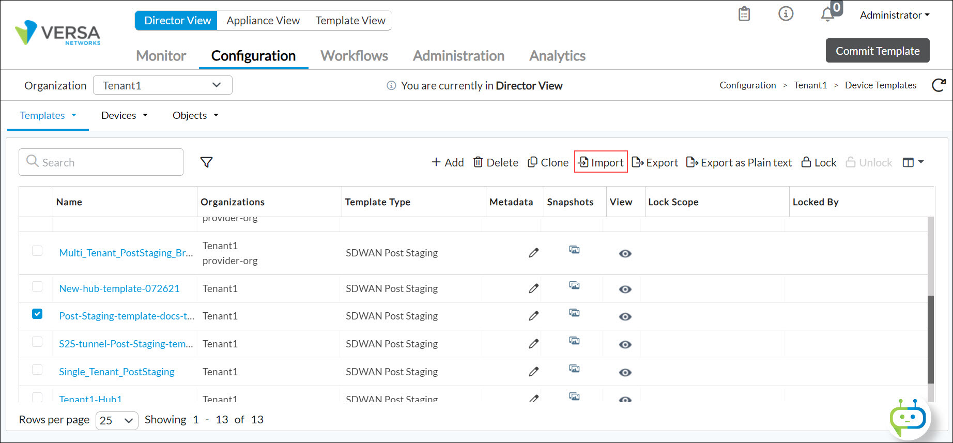The image size is (953, 443).
Task: Click the info circle icon in header
Action: pos(786,14)
